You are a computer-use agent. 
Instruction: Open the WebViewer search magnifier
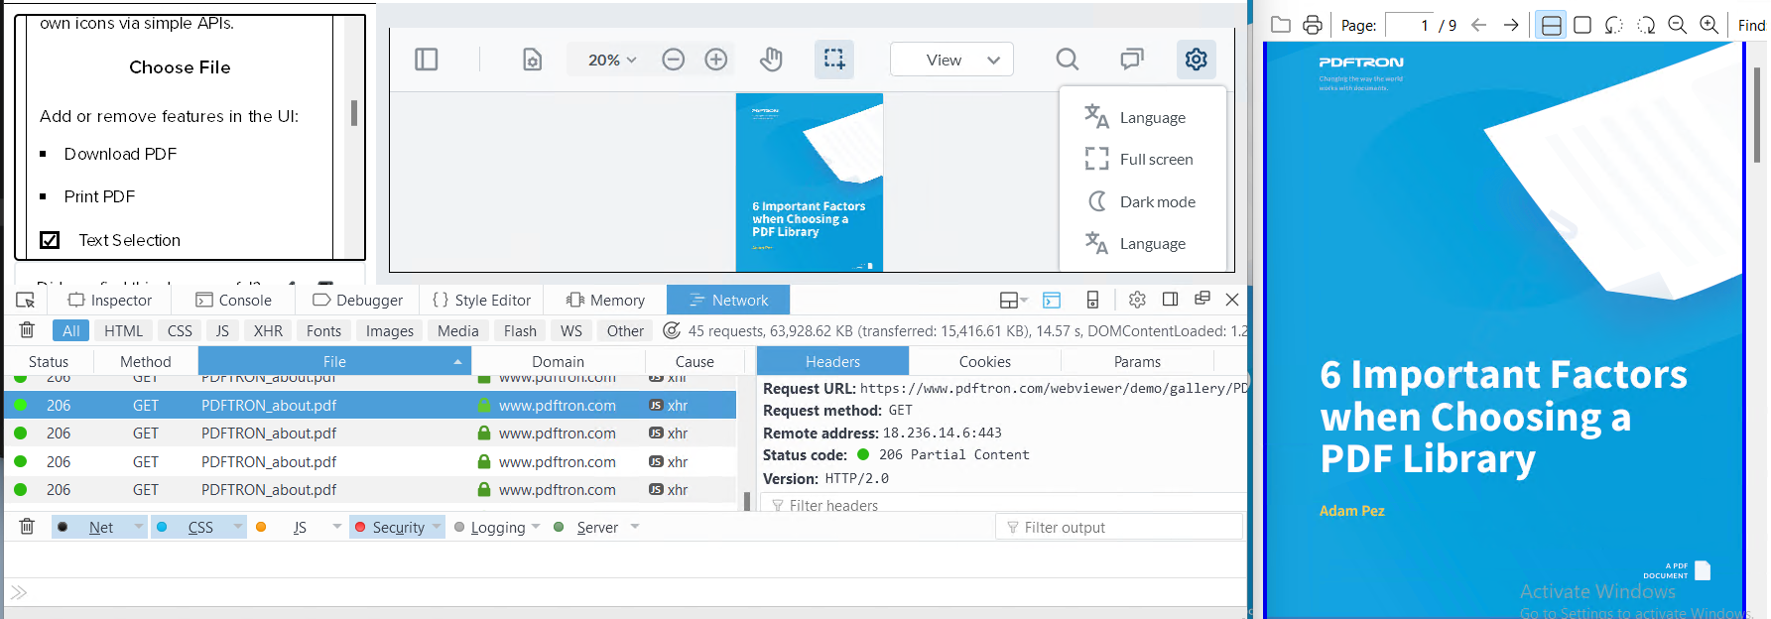click(x=1068, y=60)
